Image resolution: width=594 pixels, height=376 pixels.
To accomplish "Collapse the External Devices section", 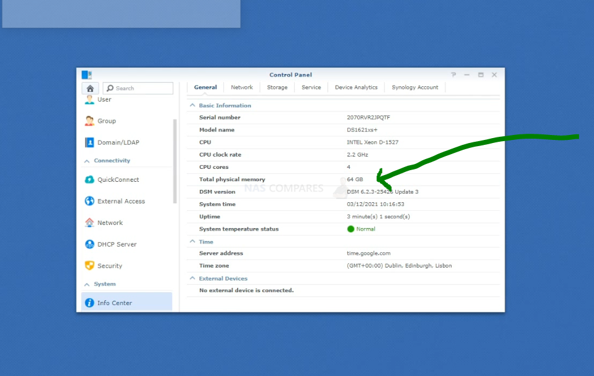I will pos(192,278).
